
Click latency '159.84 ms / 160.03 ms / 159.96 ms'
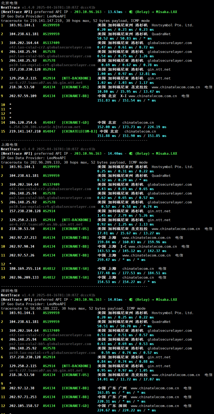click(132, 242)
